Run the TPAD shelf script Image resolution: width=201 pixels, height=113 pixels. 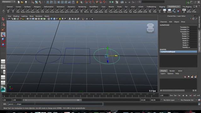(x=194, y=10)
